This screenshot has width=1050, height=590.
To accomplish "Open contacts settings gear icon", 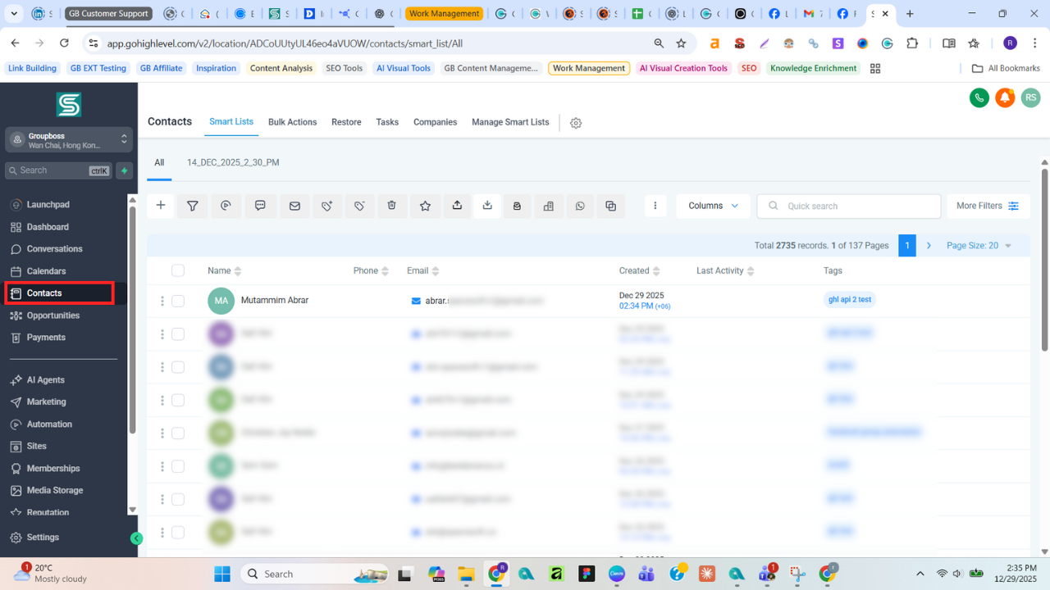I will tap(576, 123).
